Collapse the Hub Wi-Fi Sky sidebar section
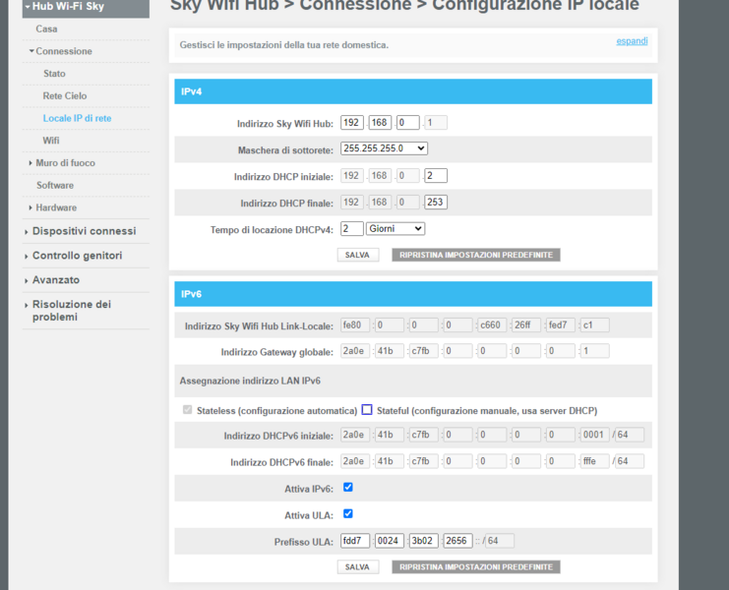Screen dimensions: 729x590 [x=67, y=7]
